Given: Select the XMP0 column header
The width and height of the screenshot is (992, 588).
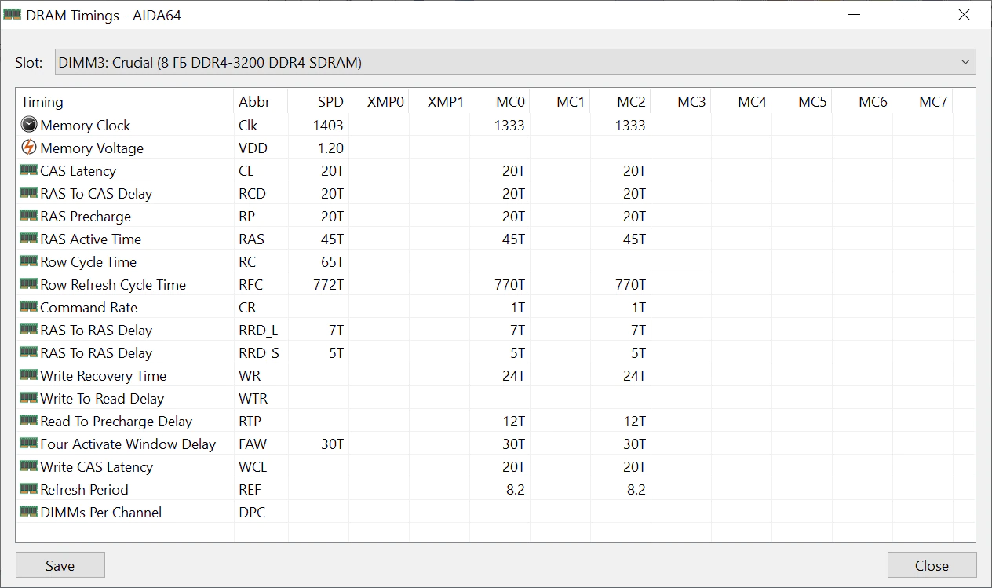Looking at the screenshot, I should 385,101.
